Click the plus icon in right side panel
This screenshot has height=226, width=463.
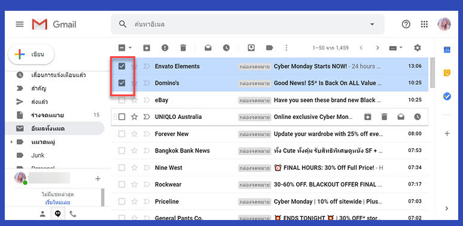click(447, 134)
